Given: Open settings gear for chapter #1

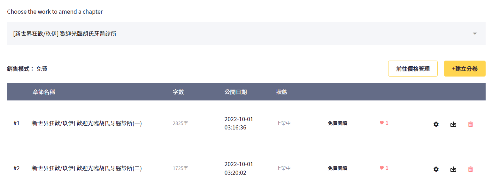Looking at the screenshot, I should [x=436, y=124].
